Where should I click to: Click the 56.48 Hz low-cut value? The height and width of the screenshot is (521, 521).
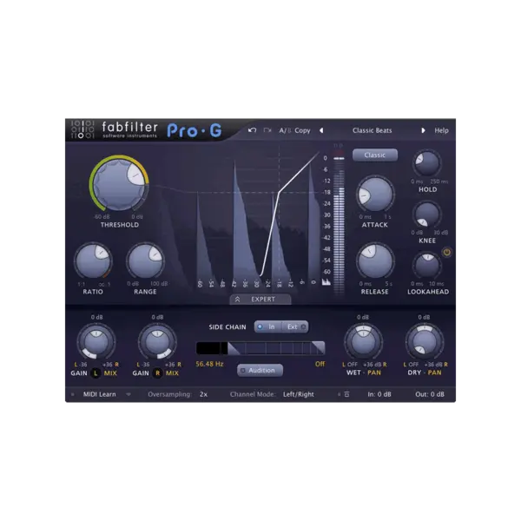pyautogui.click(x=209, y=364)
